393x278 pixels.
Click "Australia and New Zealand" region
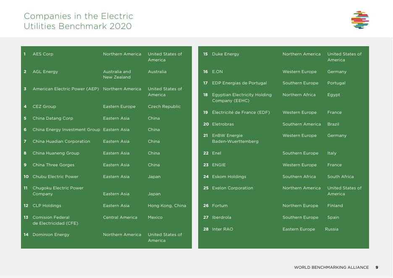117,74
